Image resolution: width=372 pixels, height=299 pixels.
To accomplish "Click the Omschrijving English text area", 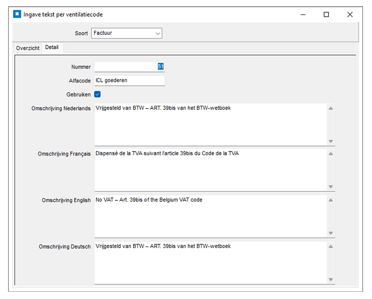I will (x=211, y=216).
